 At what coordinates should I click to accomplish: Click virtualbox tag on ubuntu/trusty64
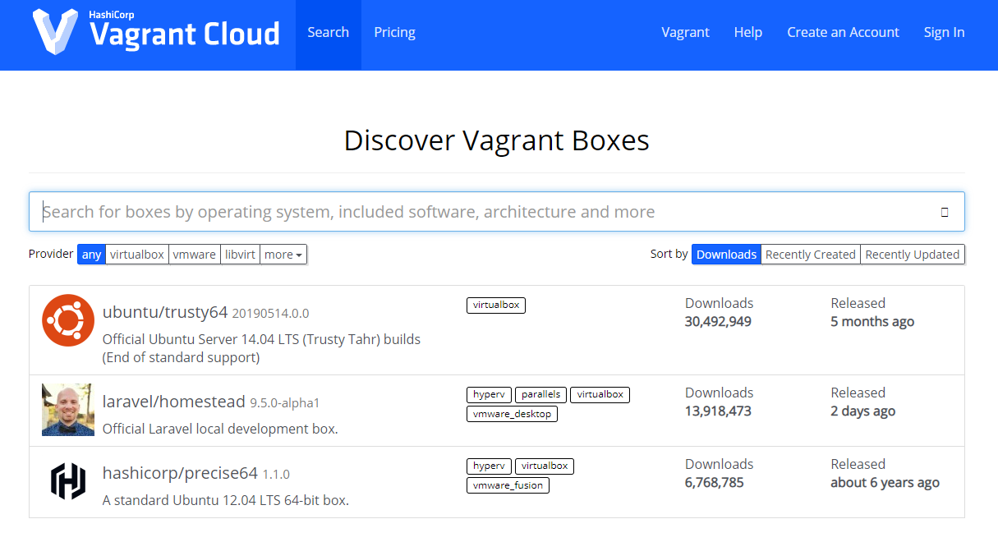(496, 305)
